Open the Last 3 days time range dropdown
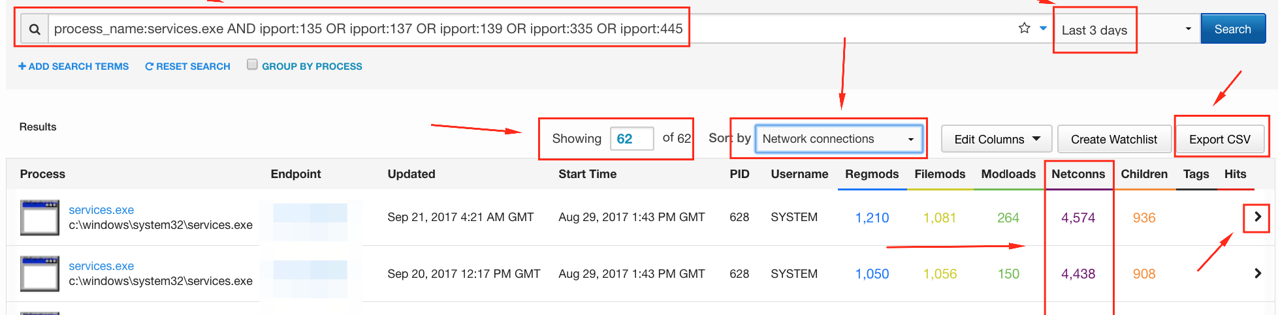The height and width of the screenshot is (315, 1278). click(x=1126, y=29)
